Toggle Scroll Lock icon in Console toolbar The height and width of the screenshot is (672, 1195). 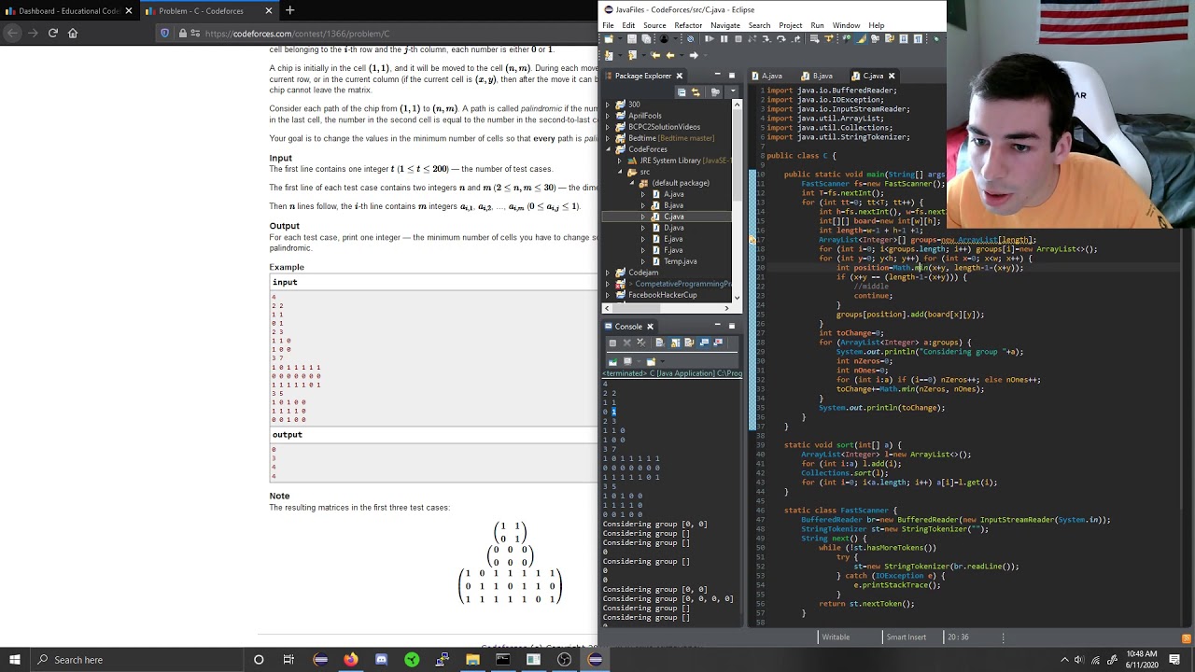[675, 343]
